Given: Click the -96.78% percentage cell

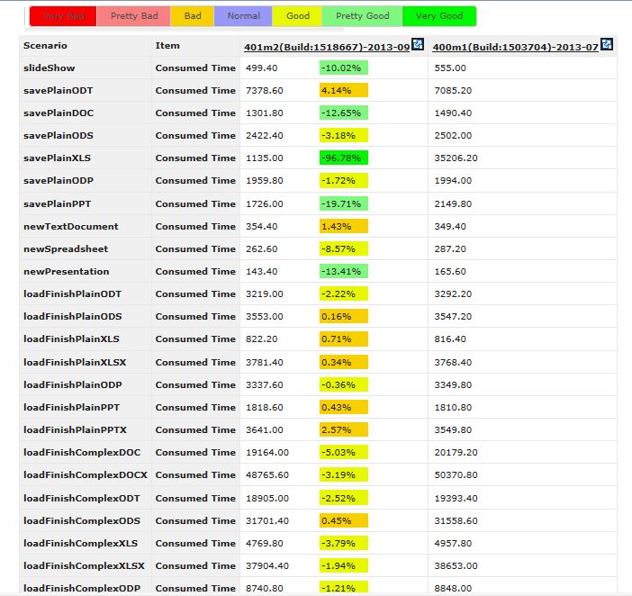Looking at the screenshot, I should (343, 158).
